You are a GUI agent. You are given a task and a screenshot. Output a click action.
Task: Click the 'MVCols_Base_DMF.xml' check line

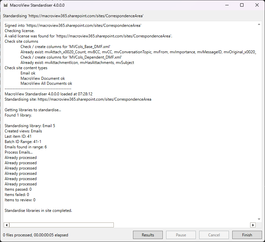pos(66,47)
